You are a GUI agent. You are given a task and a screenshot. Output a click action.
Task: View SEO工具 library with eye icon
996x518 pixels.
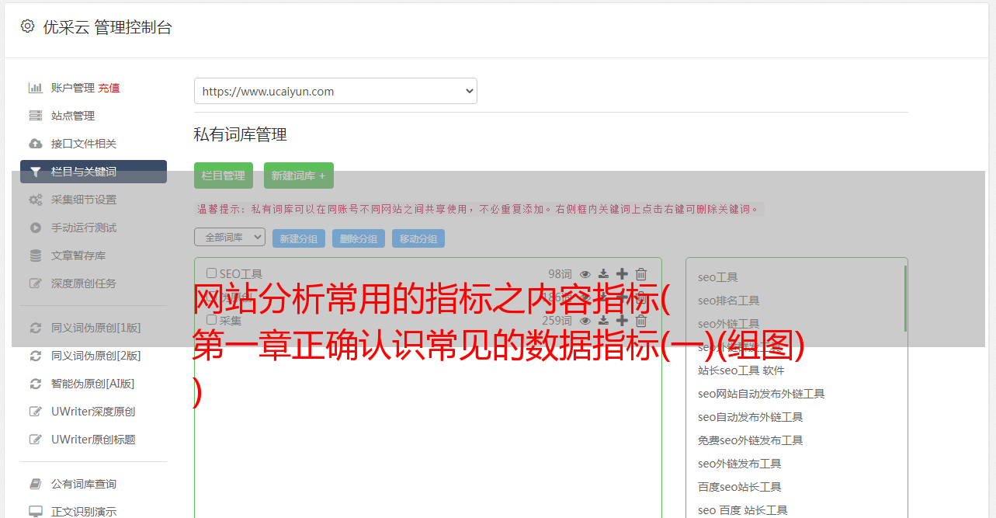pyautogui.click(x=585, y=274)
